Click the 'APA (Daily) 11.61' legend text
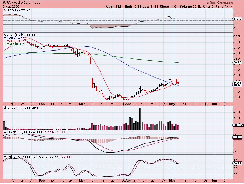Image resolution: width=244 pixels, height=184 pixels. [21, 34]
